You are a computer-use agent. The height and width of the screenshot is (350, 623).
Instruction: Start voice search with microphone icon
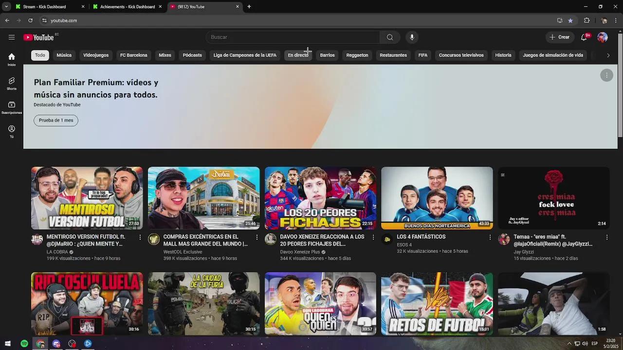412,37
